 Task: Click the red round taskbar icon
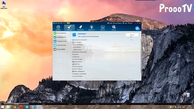click(x=21, y=107)
